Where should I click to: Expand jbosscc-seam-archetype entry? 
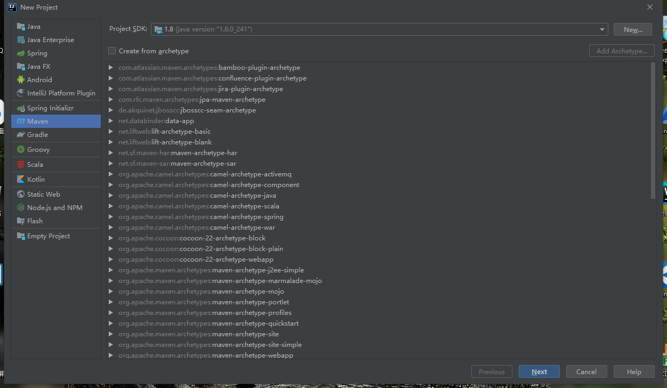111,110
